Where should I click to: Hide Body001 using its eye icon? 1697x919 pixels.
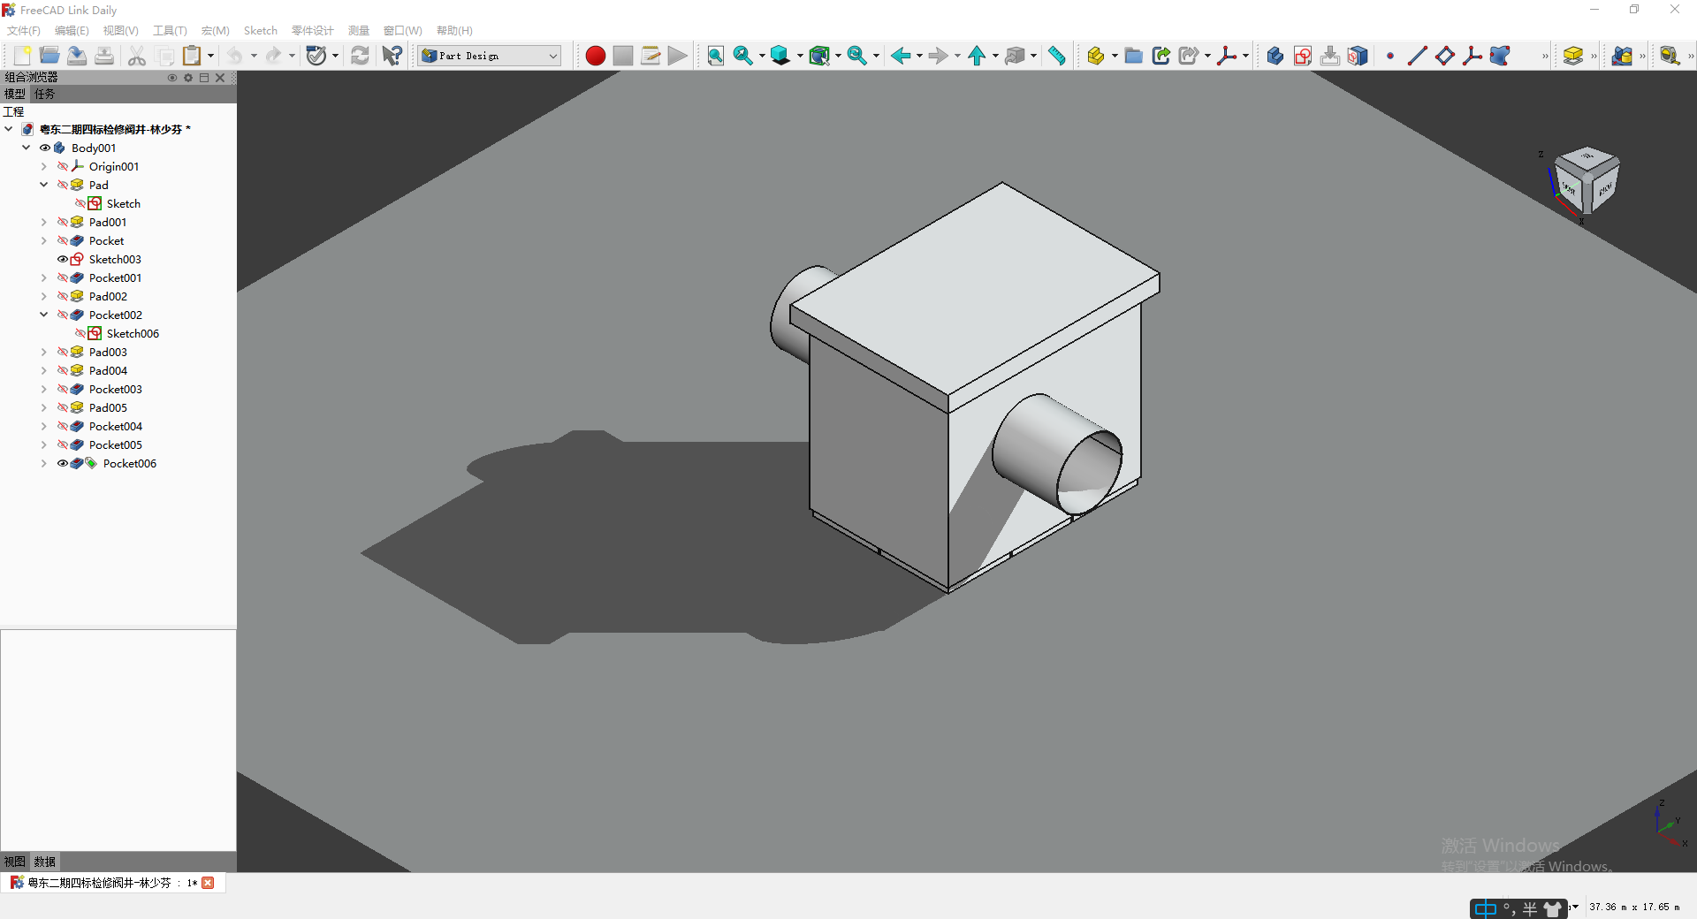pyautogui.click(x=45, y=148)
